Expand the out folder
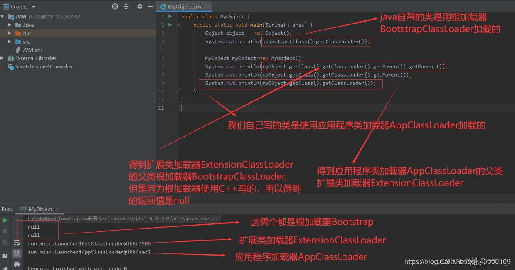Screen dimensions: 515x270 click(x=9, y=33)
